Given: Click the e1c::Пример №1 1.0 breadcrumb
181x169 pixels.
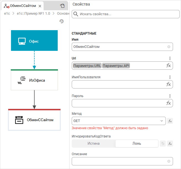Looking at the screenshot, I should [33, 13].
